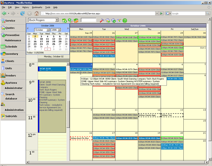Viewport: 212px width, 166px height.
Task: Open the Tools menu
Action: pyautogui.click(x=48, y=7)
